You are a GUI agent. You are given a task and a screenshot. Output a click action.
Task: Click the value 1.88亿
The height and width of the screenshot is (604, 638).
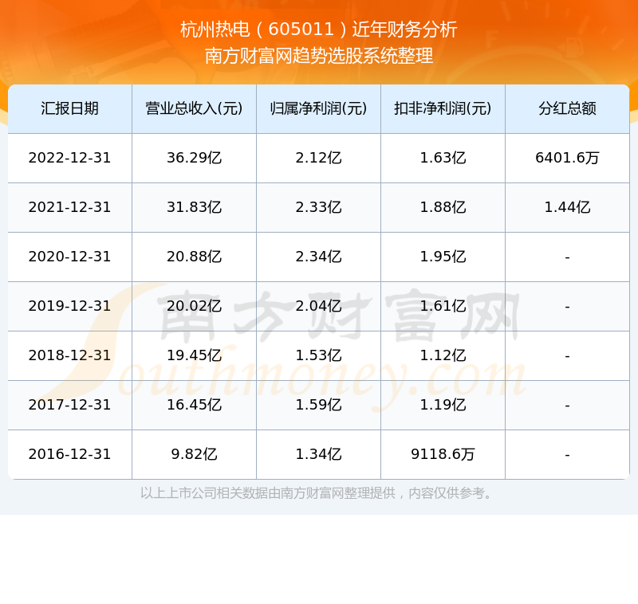pyautogui.click(x=443, y=207)
